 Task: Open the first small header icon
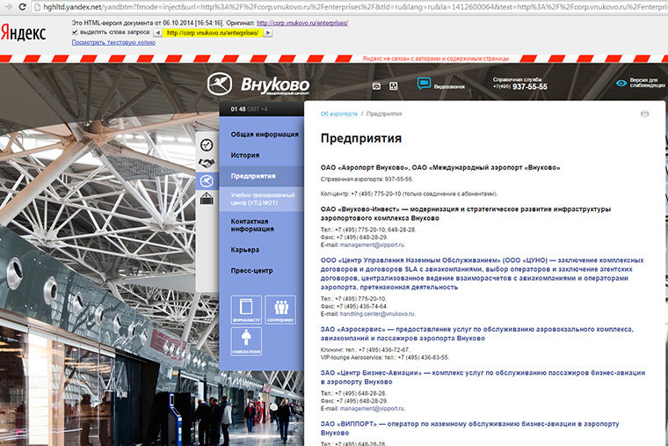(x=376, y=86)
